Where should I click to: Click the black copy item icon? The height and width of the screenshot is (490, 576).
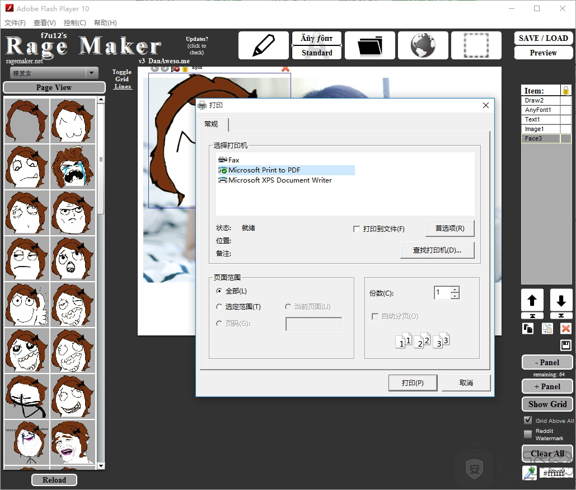pos(528,328)
